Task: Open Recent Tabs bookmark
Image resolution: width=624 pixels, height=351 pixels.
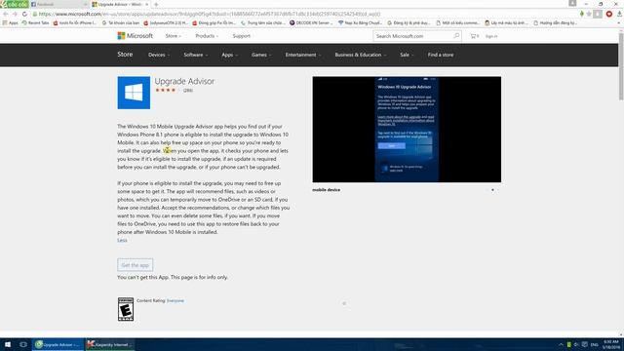Action: click(x=35, y=23)
